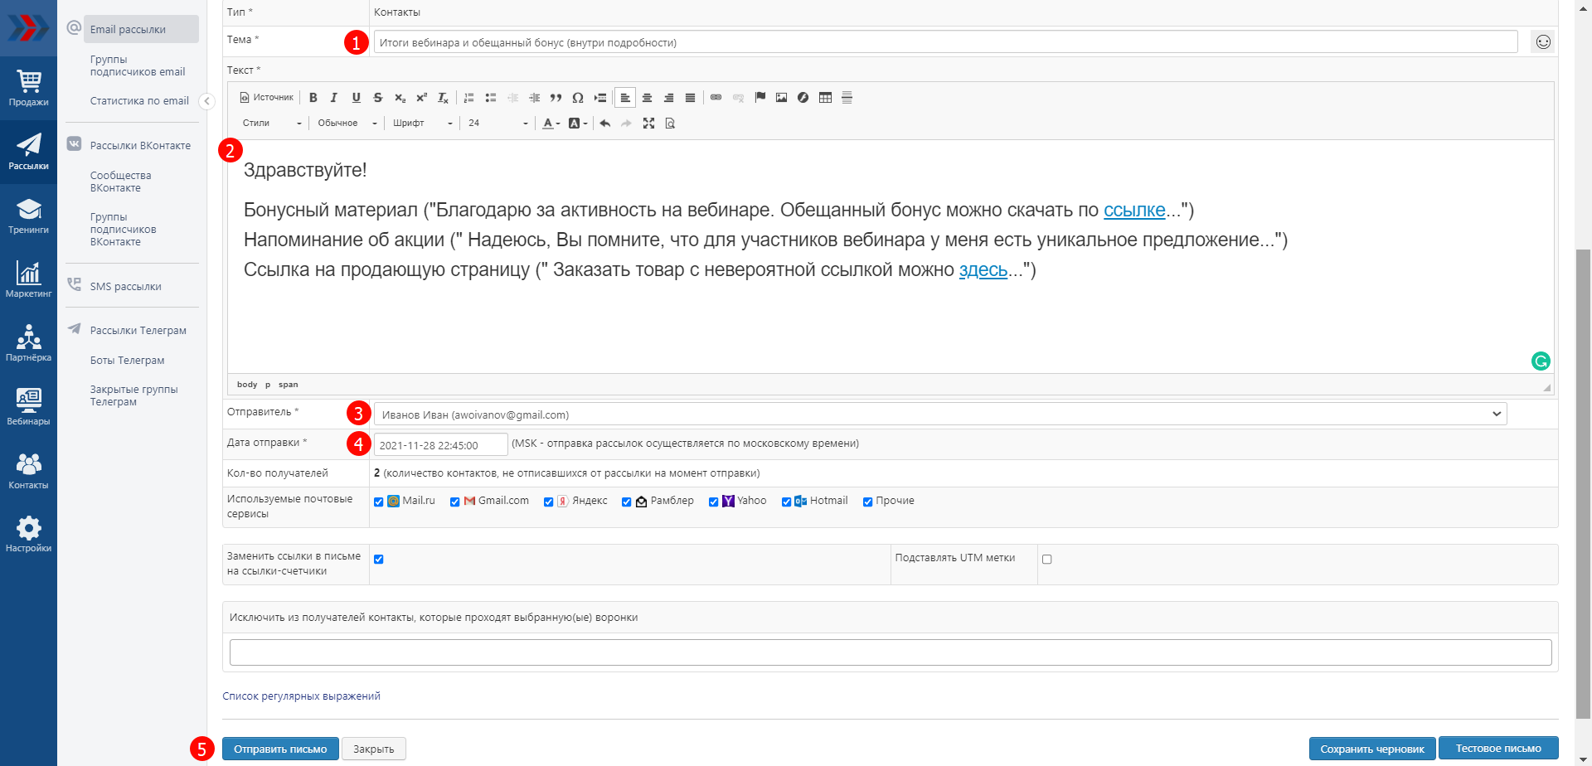Screen dimensions: 1592x766
Task: Insert an image into the email
Action: (x=781, y=98)
